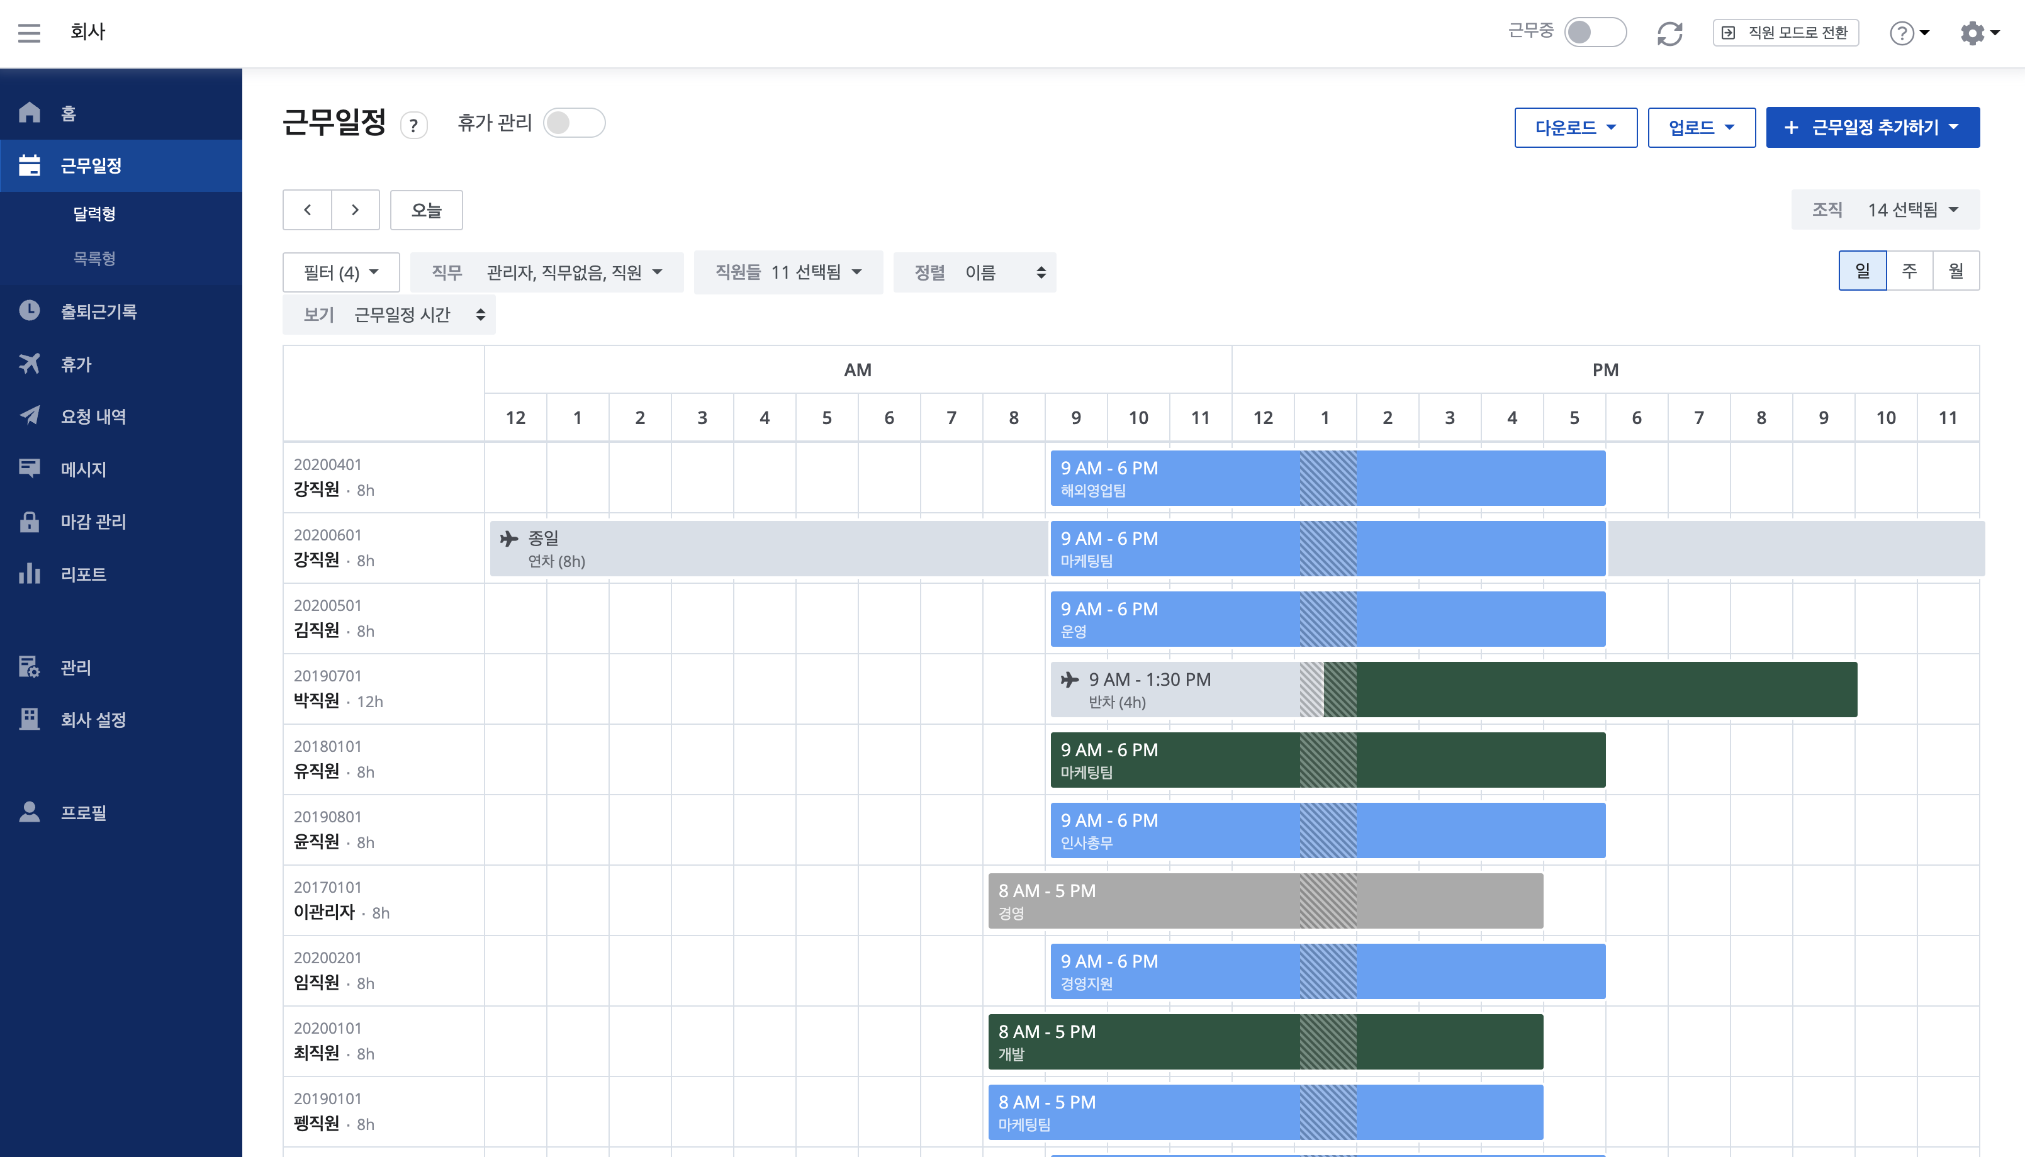The image size is (2025, 1157).
Task: Click the 근무일정 추가하기 button
Action: (1873, 126)
